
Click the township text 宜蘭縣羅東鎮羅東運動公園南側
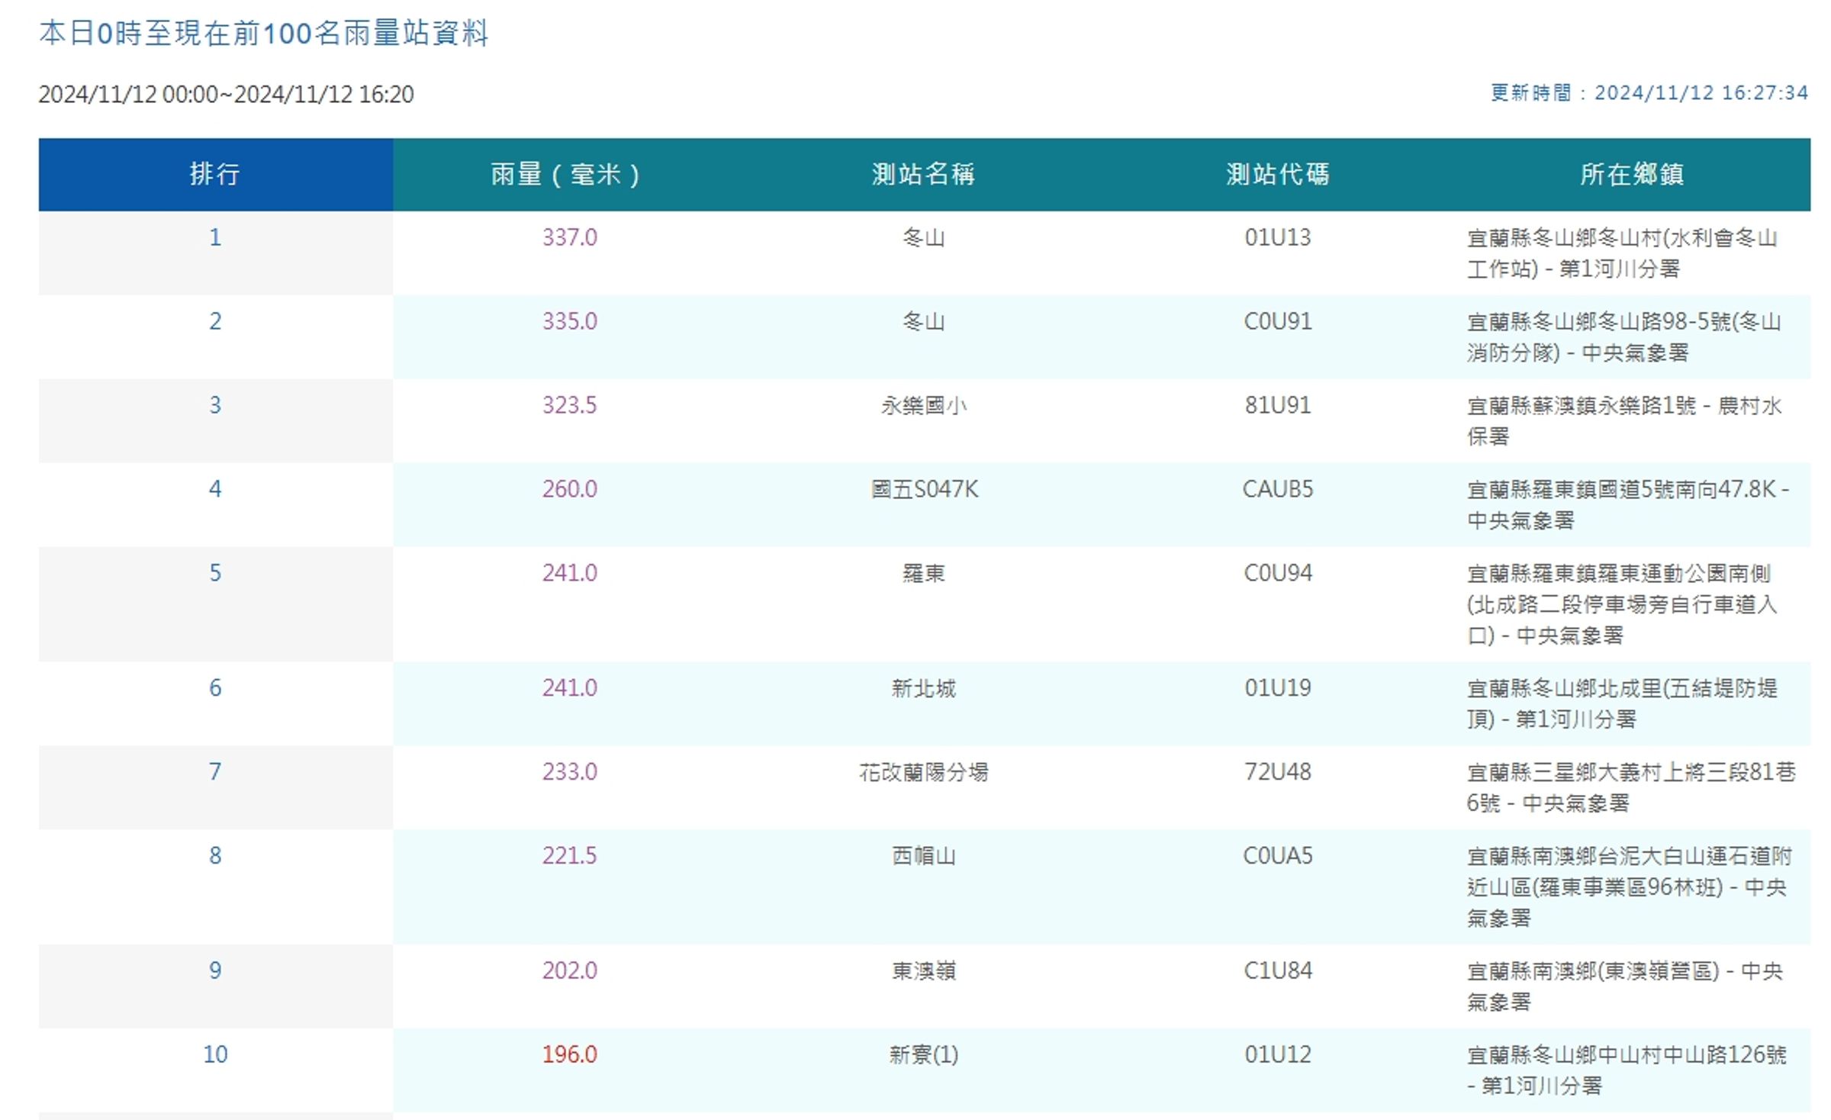[1618, 574]
